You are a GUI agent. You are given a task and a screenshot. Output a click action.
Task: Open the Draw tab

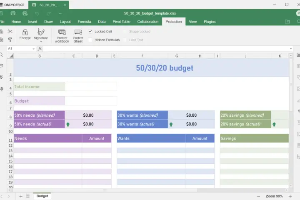tap(48, 22)
